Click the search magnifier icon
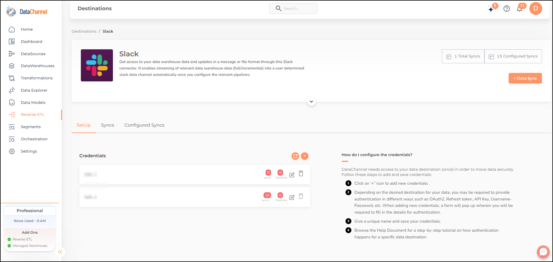The image size is (553, 262). (x=278, y=8)
